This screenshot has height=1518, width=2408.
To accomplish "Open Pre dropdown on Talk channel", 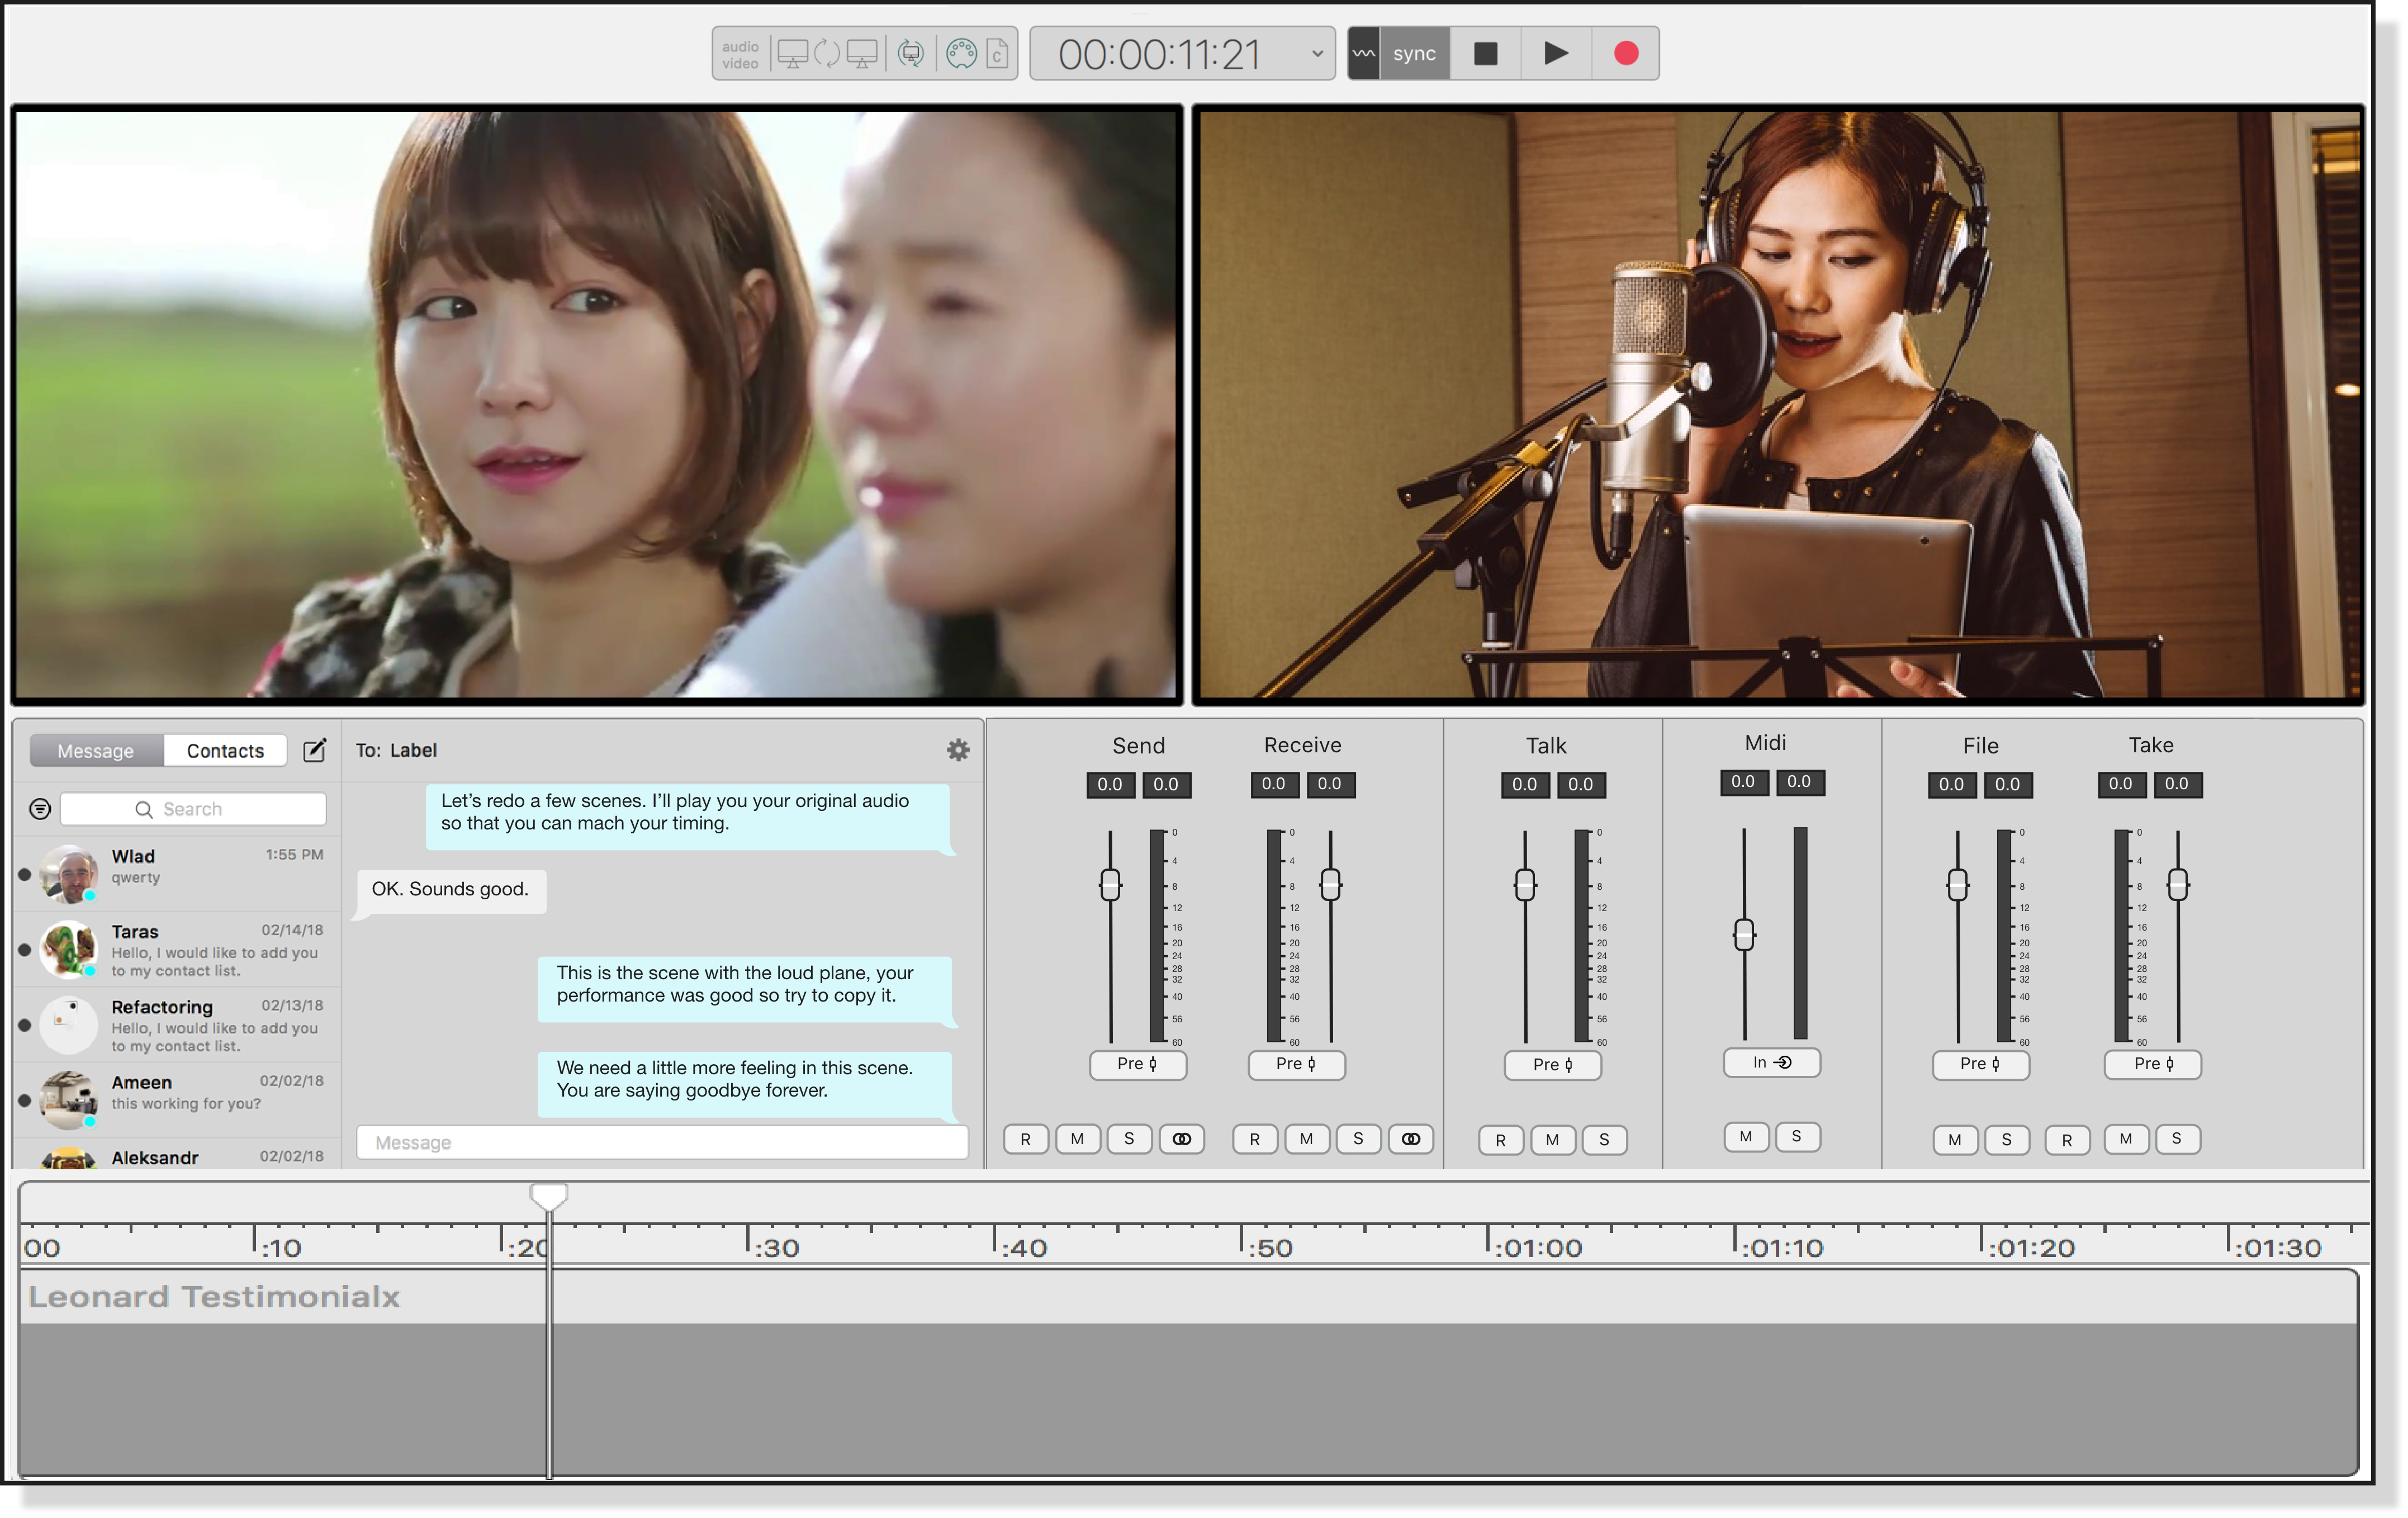I will tap(1552, 1065).
